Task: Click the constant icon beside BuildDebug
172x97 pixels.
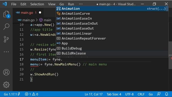Action: click(59, 48)
